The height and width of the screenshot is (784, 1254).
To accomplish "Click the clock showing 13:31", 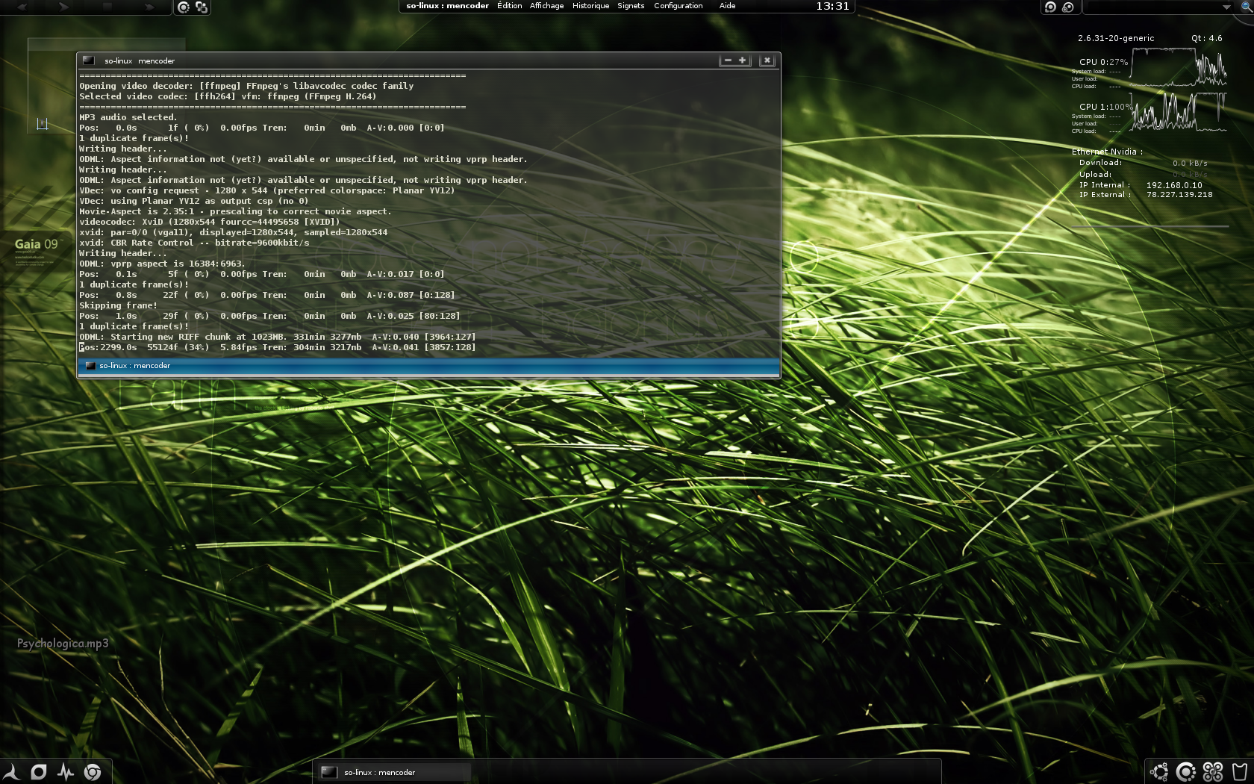I will (x=832, y=6).
